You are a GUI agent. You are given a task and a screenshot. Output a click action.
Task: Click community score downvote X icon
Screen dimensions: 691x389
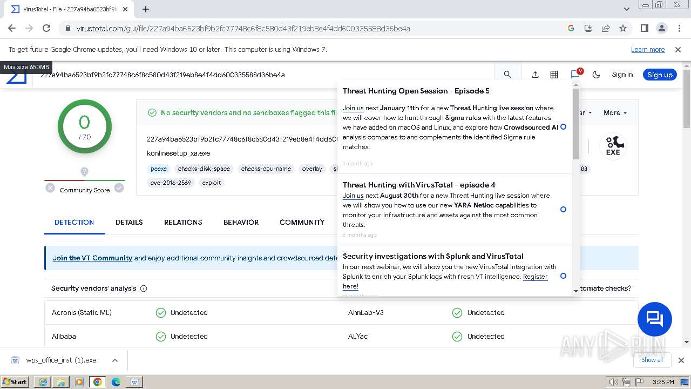tap(50, 188)
